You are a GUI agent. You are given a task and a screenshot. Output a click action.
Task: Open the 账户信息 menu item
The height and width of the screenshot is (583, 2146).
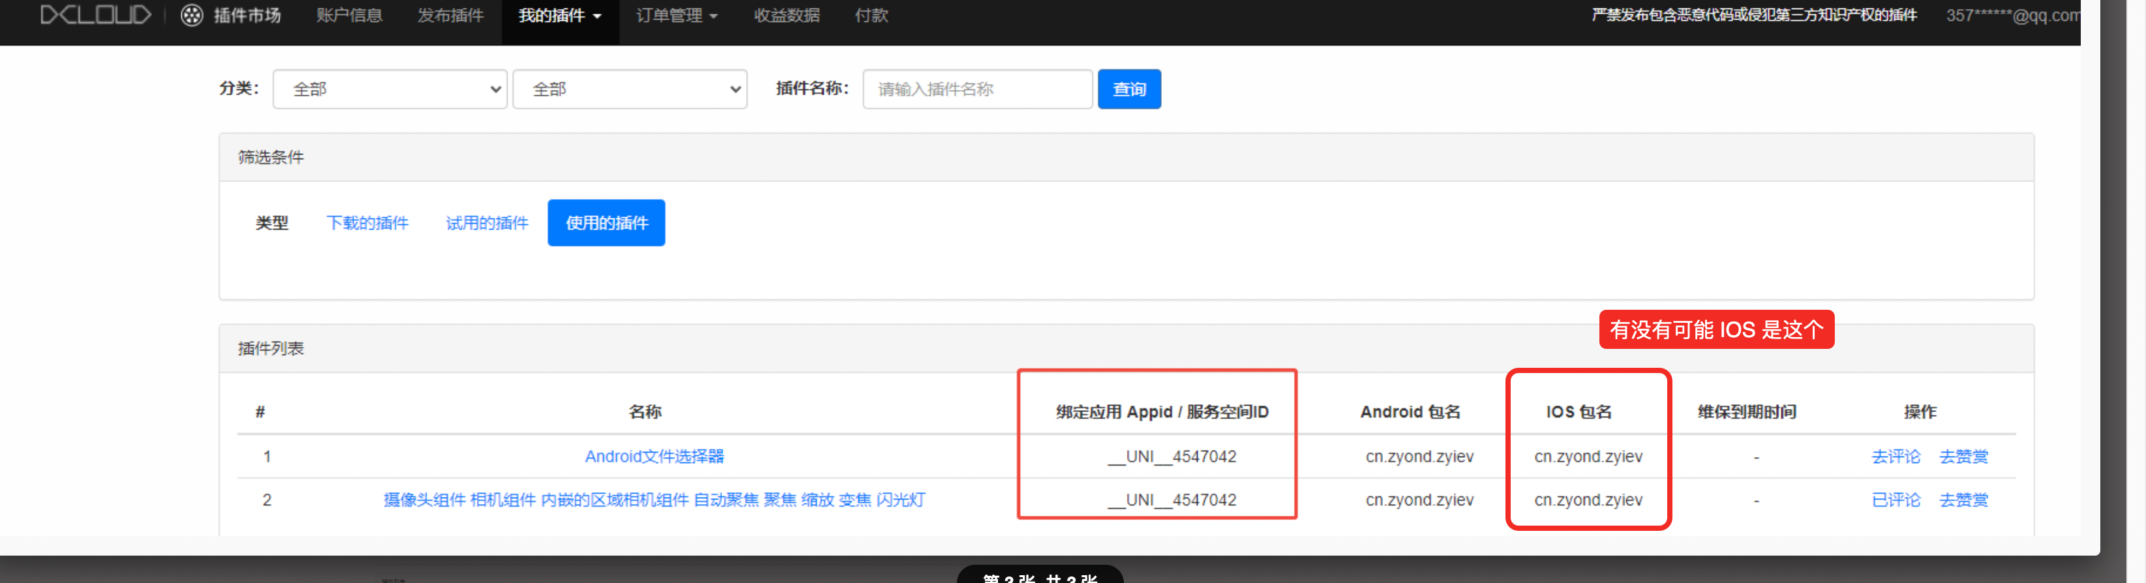349,15
